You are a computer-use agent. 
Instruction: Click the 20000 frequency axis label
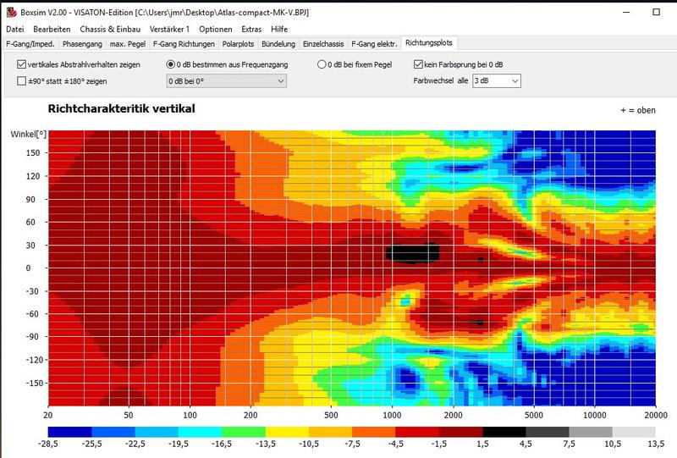click(x=656, y=415)
